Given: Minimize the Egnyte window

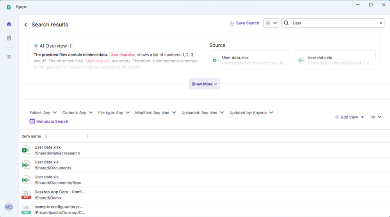Looking at the screenshot, I should [358, 4].
